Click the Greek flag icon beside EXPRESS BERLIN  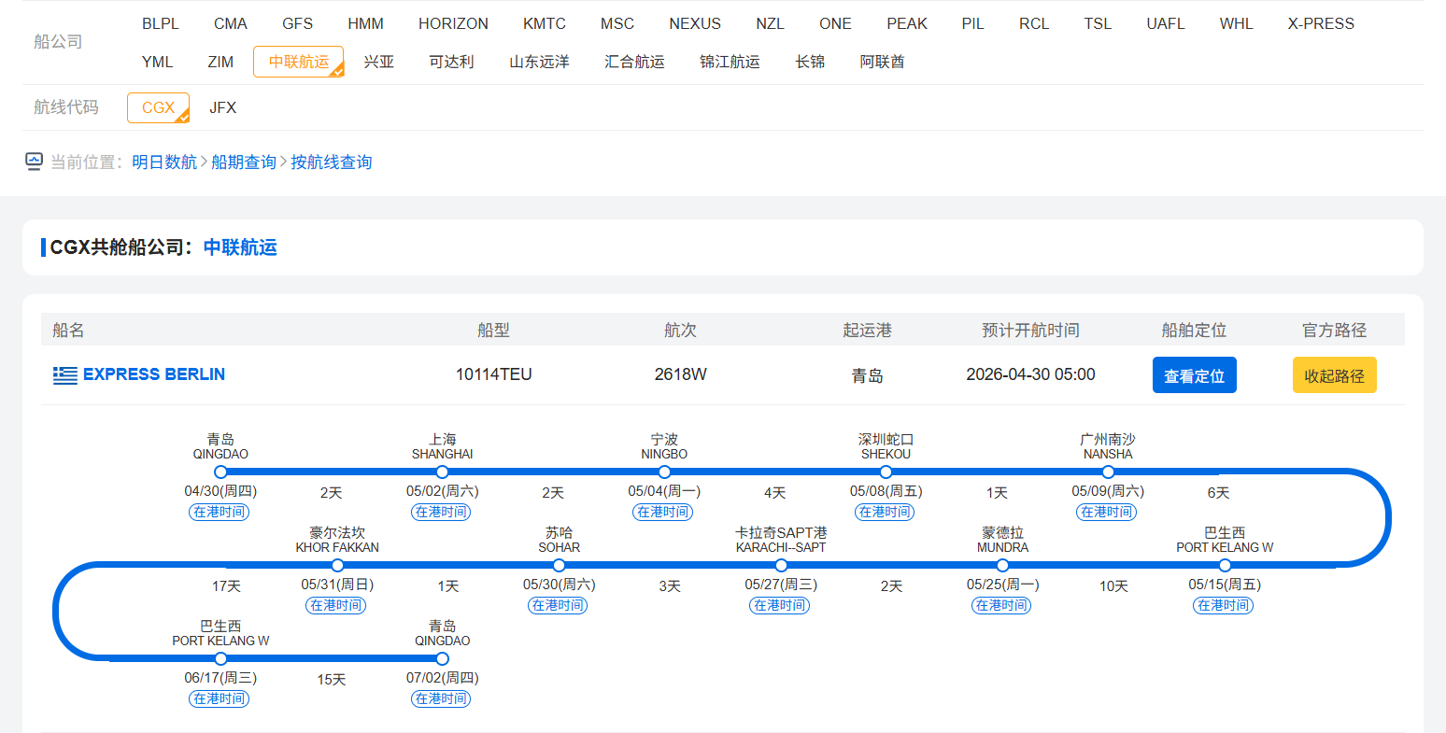[64, 375]
